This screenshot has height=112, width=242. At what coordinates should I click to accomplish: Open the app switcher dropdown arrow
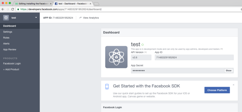36,17
